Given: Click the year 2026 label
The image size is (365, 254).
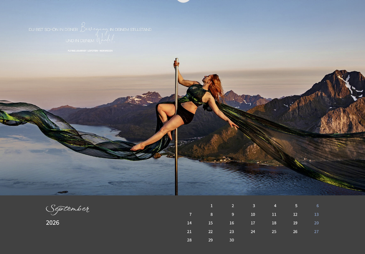Looking at the screenshot, I should click(x=53, y=222).
